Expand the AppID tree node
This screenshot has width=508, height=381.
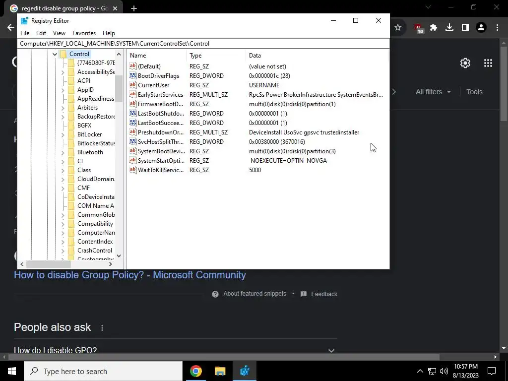point(63,90)
